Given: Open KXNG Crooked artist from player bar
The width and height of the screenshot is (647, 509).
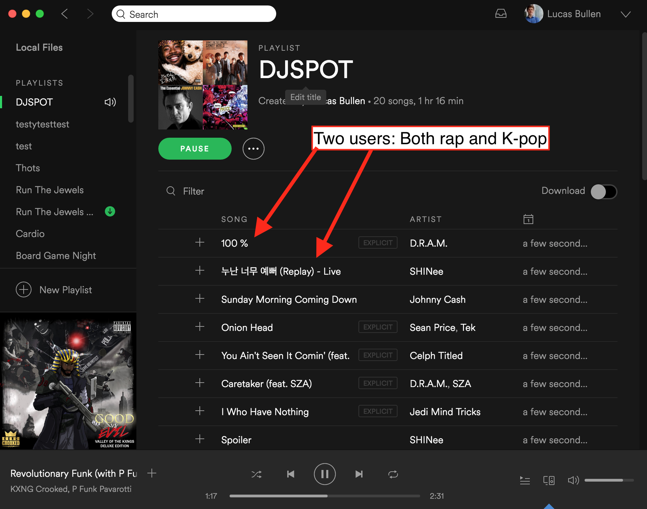Looking at the screenshot, I should pos(39,489).
